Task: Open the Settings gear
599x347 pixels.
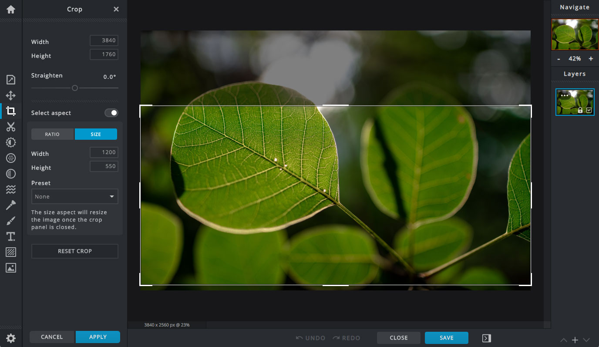Action: tap(11, 338)
